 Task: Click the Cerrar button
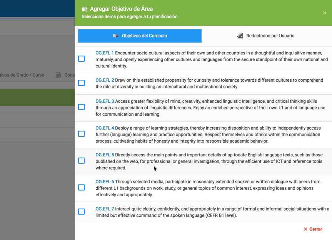(x=313, y=229)
